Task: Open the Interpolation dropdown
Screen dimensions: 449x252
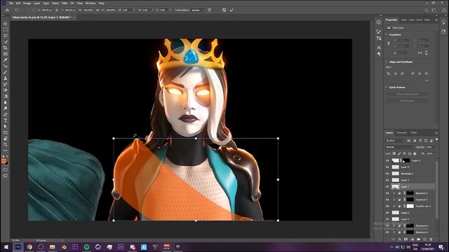Action: 198,10
